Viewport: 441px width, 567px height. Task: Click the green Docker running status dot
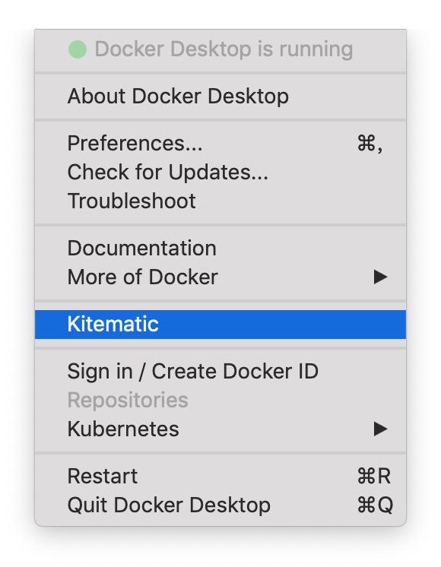point(78,49)
